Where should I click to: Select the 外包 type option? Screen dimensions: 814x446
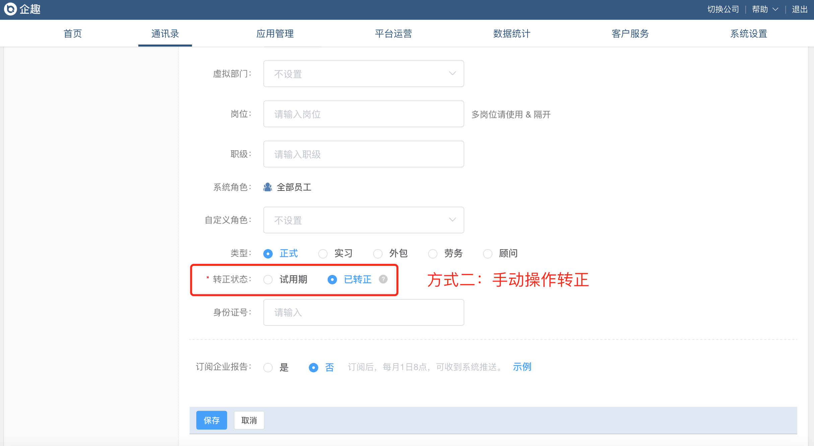click(x=378, y=254)
